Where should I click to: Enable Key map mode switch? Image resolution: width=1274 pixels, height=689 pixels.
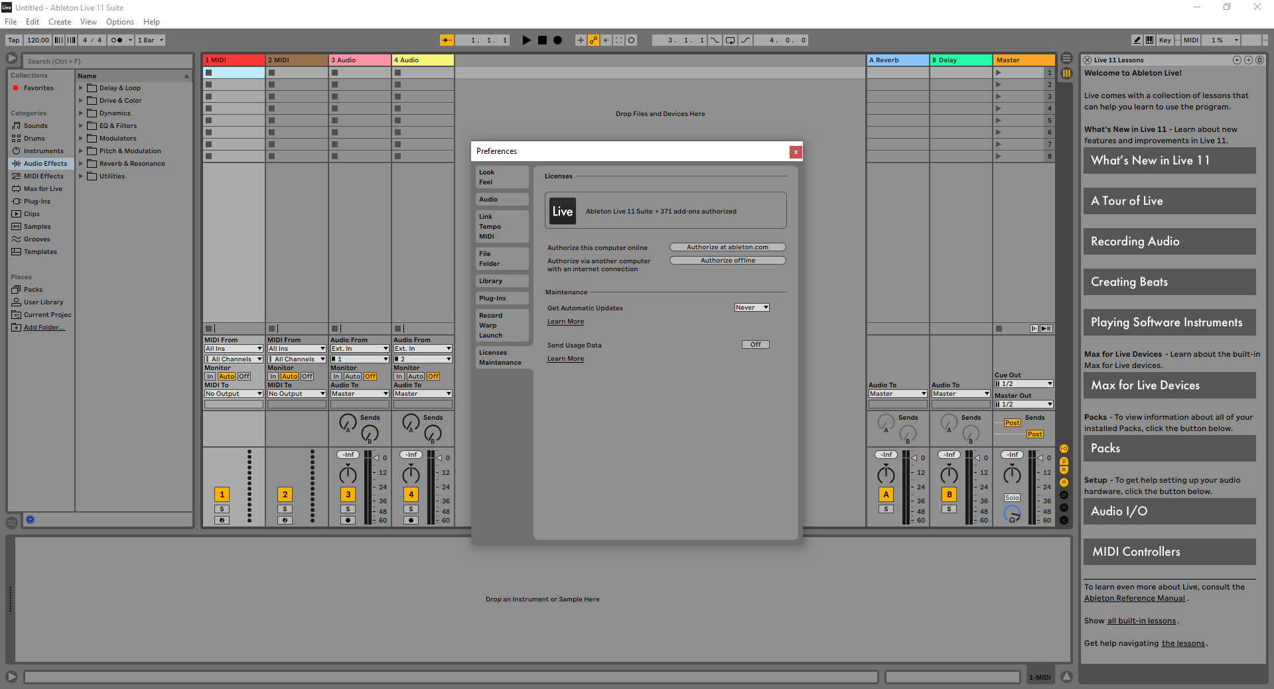(x=1165, y=40)
